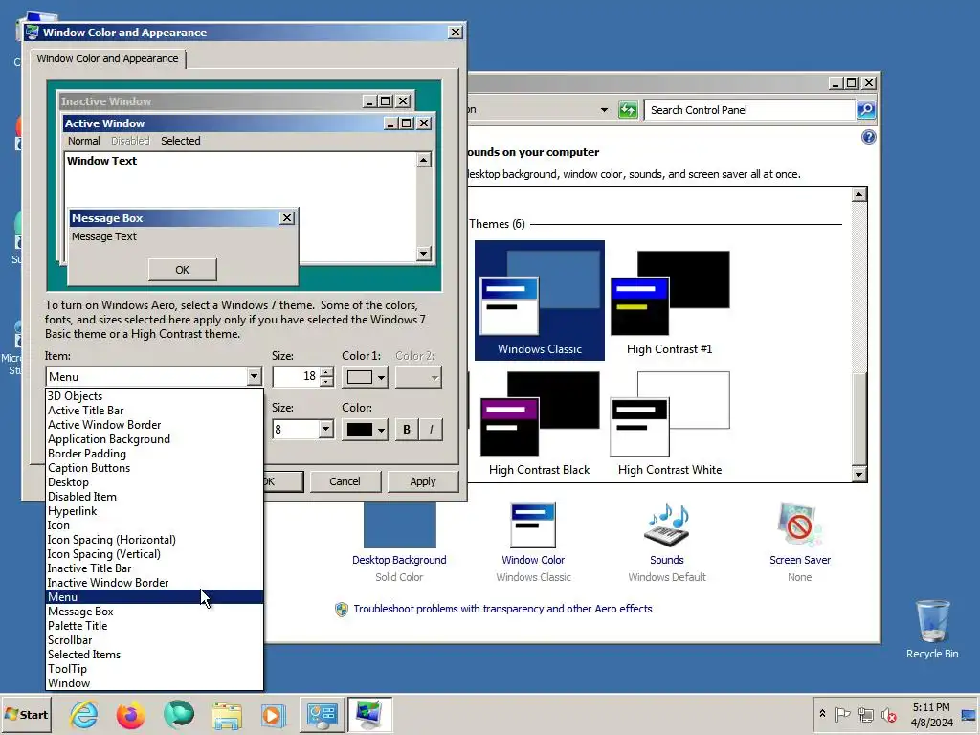This screenshot has width=980, height=735.
Task: Toggle italic font button I
Action: (x=432, y=430)
